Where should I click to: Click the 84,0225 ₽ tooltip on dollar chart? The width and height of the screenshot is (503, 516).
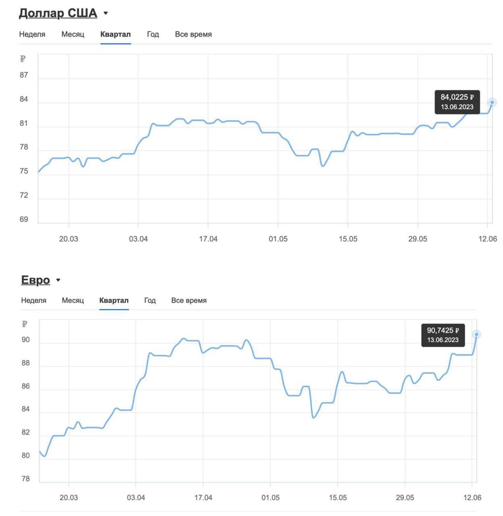(x=458, y=102)
